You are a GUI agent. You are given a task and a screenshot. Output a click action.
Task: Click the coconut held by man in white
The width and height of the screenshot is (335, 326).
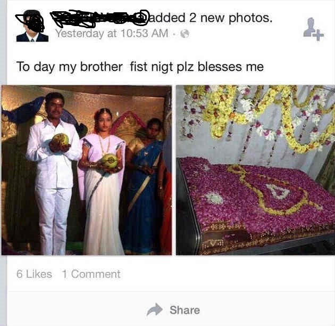pyautogui.click(x=61, y=140)
